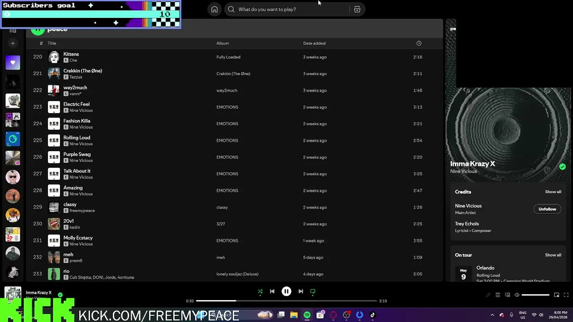
Task: Open Liked Songs heart playlist in sidebar
Action: [x=13, y=63]
